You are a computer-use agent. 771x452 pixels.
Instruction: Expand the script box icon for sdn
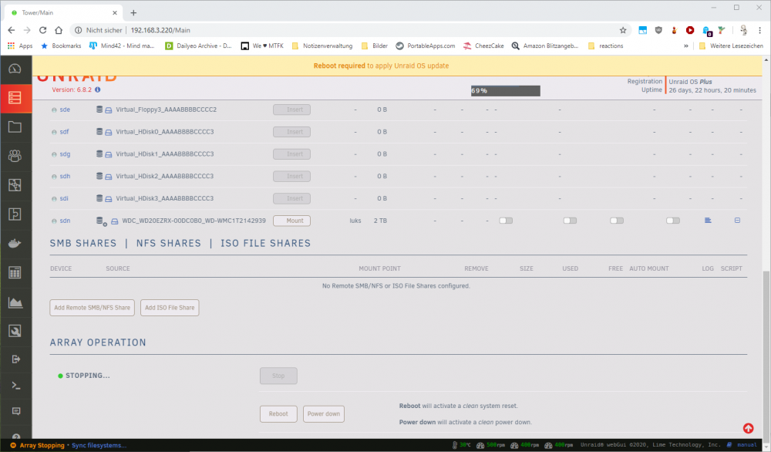737,221
